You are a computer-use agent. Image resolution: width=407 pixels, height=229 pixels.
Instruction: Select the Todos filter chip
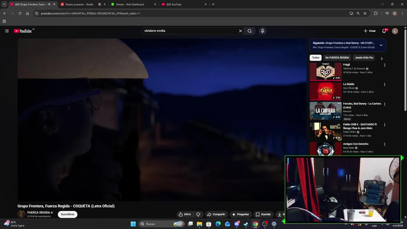coord(315,58)
